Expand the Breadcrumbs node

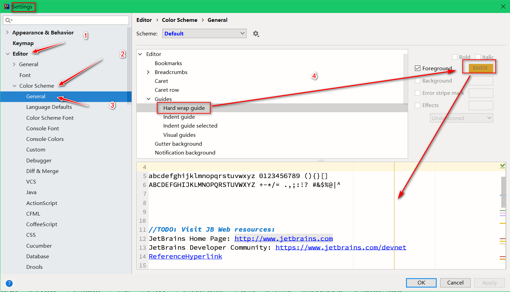[x=148, y=72]
